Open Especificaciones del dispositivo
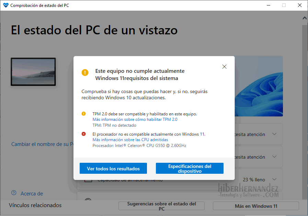The image size is (308, 216). (x=190, y=168)
